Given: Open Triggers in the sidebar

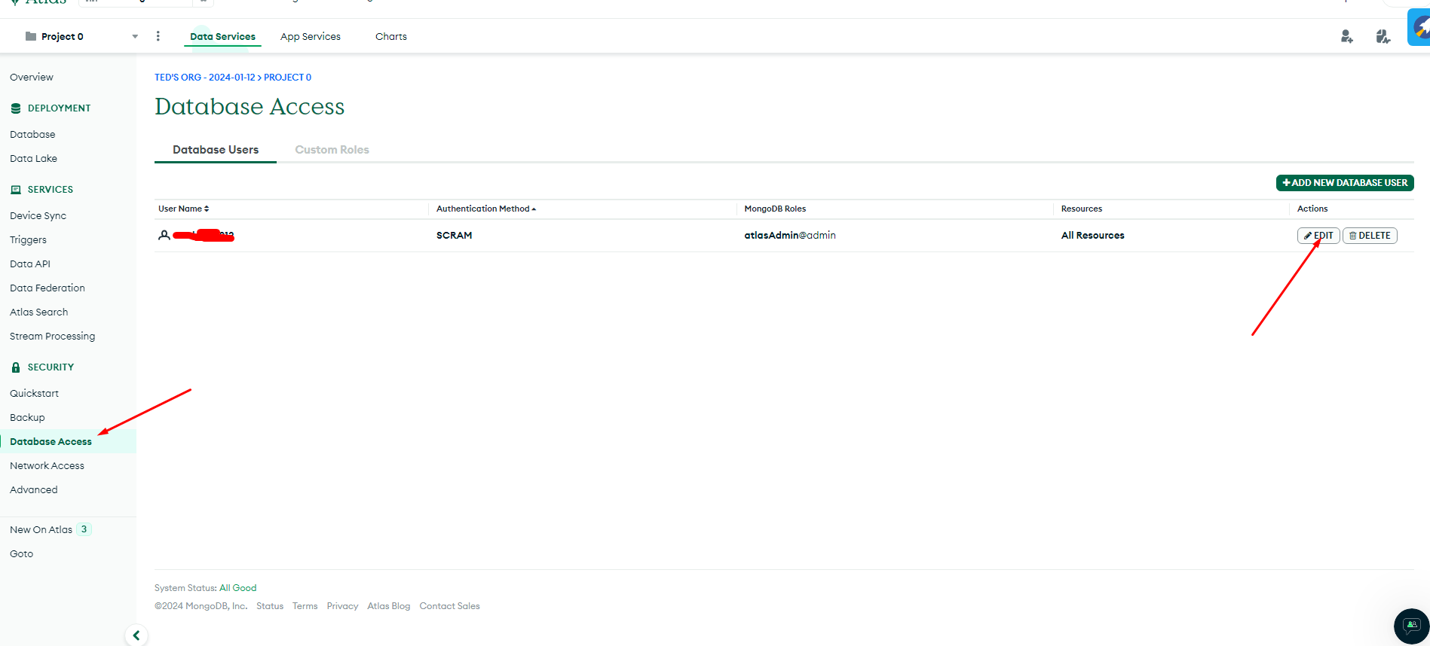Looking at the screenshot, I should click(x=28, y=239).
